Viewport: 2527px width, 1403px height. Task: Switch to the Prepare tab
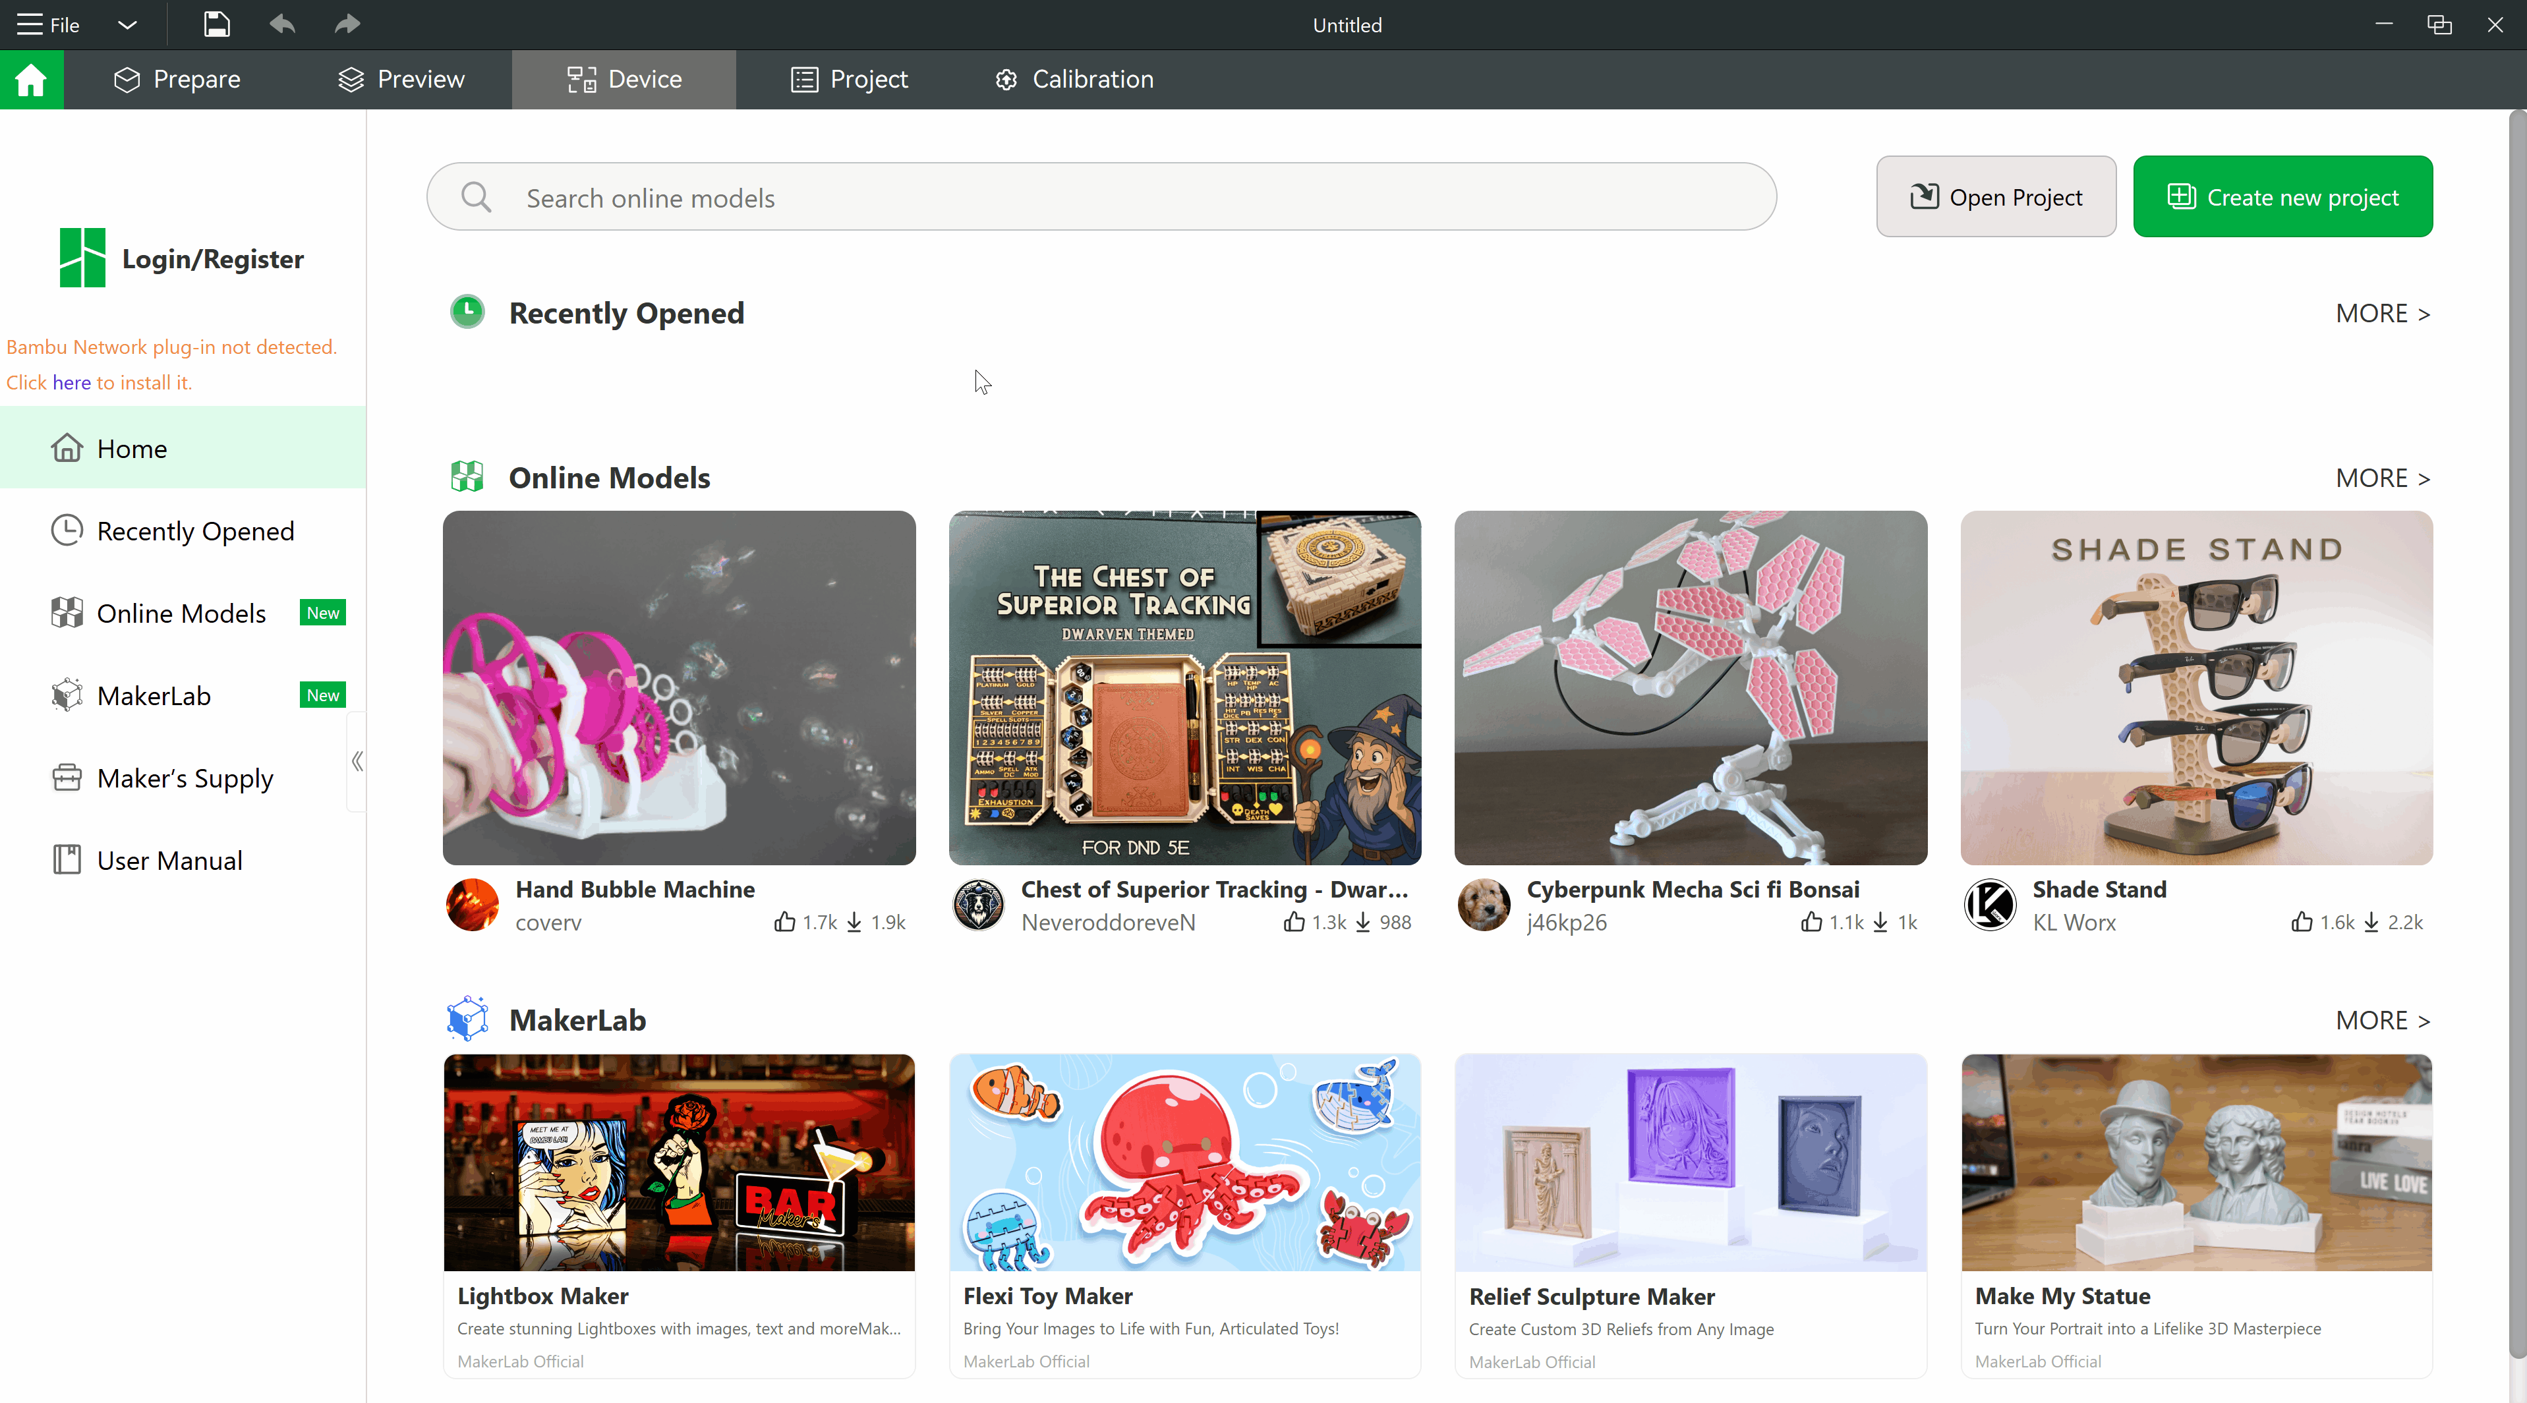(x=177, y=80)
